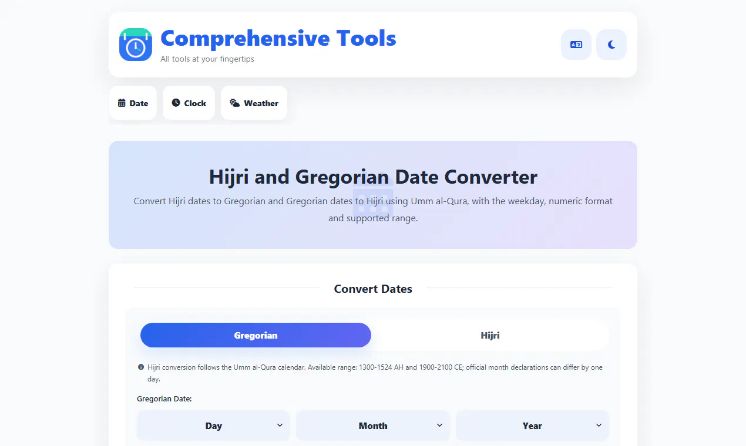Open the Year dropdown

click(532, 425)
